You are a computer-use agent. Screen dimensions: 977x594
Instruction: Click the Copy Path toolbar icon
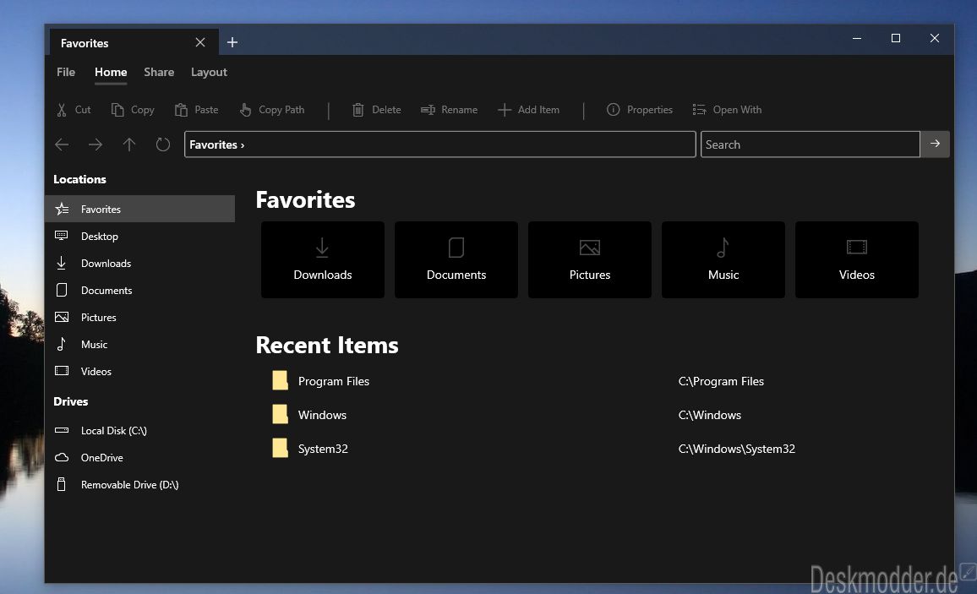click(x=245, y=110)
